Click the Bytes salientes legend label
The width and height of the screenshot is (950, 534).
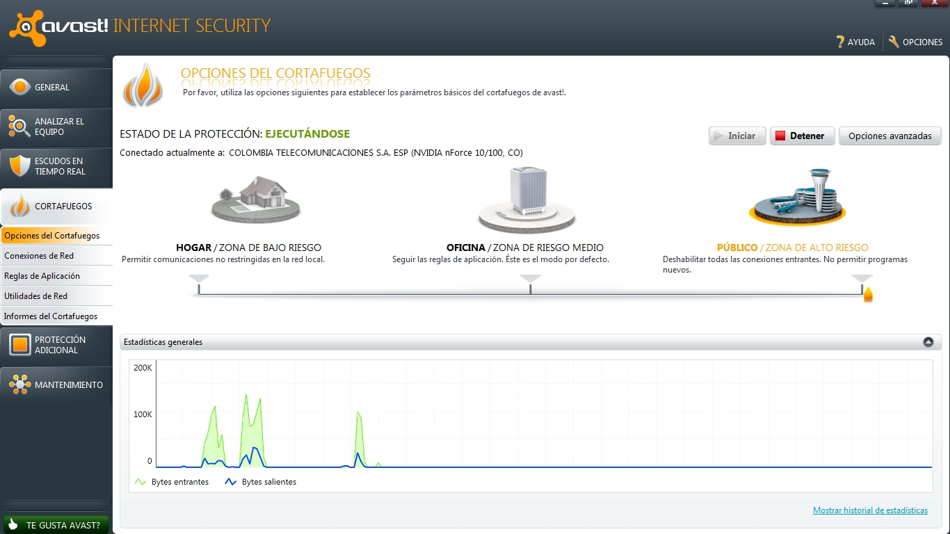269,482
